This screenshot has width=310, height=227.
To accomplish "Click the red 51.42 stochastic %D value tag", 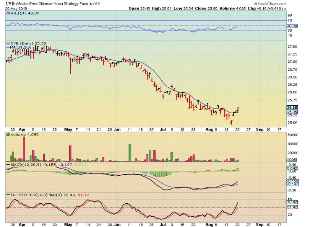I will point(292,207).
